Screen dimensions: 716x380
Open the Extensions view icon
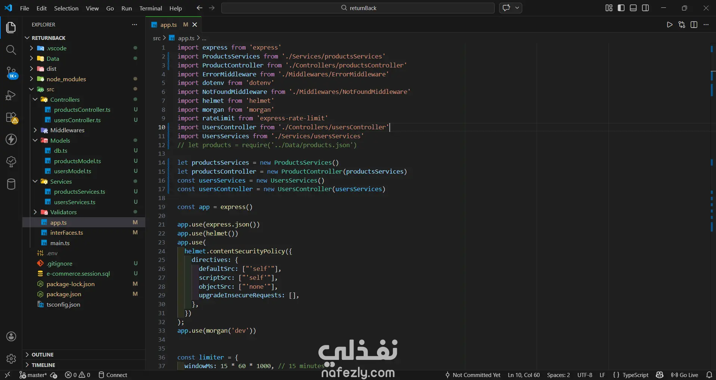point(11,117)
